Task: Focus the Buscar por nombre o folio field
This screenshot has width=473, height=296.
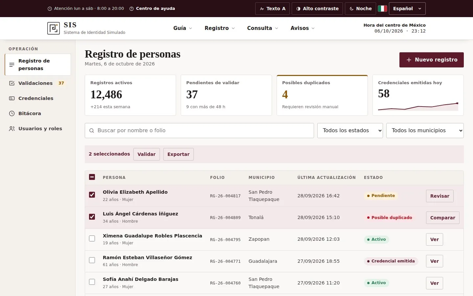Action: click(199, 131)
